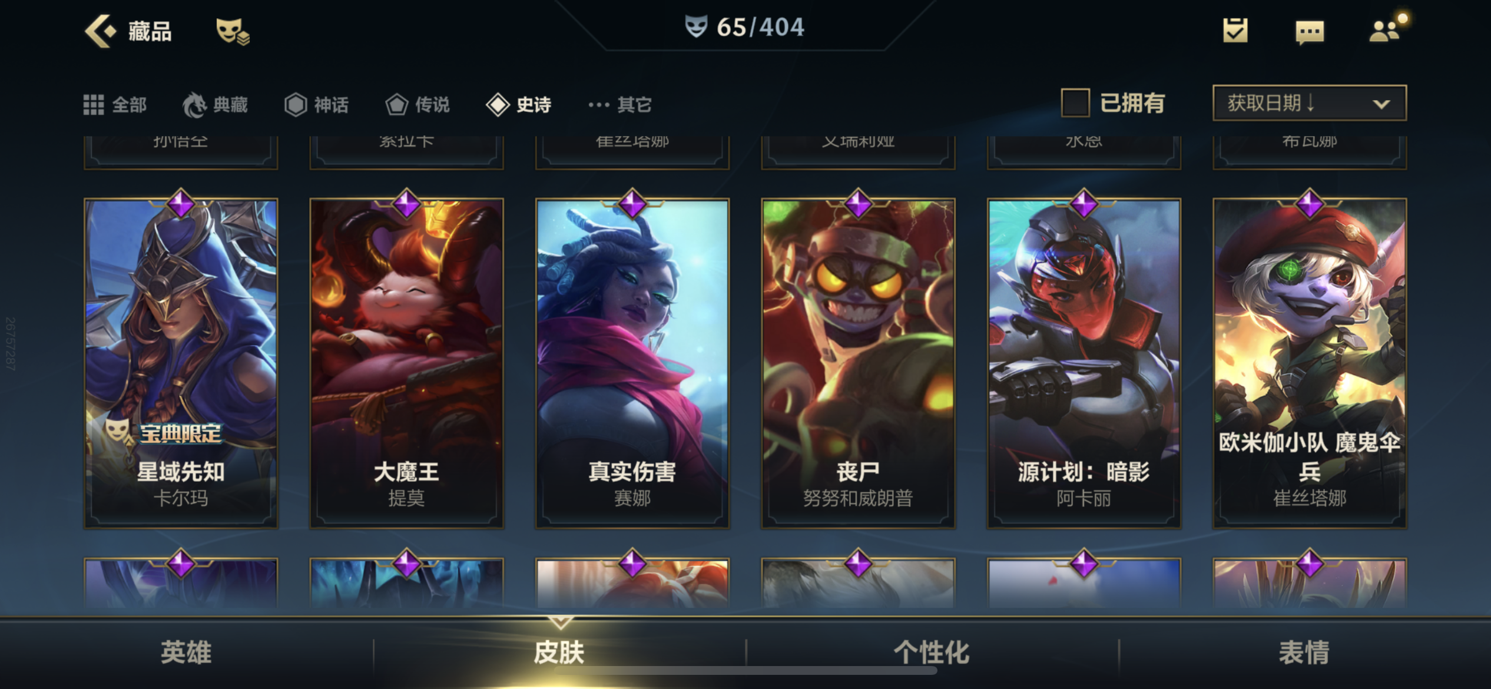
Task: Open the 表情 tab
Action: click(1304, 652)
